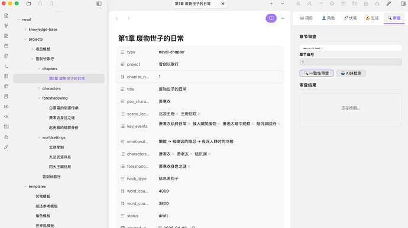This screenshot has height=228, width=408.
Task: Open 伏笔模板 in templates folder
Action: pos(43,196)
